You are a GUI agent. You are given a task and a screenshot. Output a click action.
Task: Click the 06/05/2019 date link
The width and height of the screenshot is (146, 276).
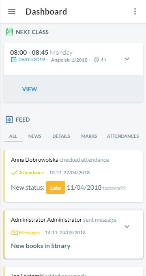click(32, 60)
